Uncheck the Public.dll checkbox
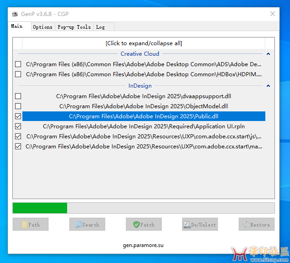 coord(18,116)
